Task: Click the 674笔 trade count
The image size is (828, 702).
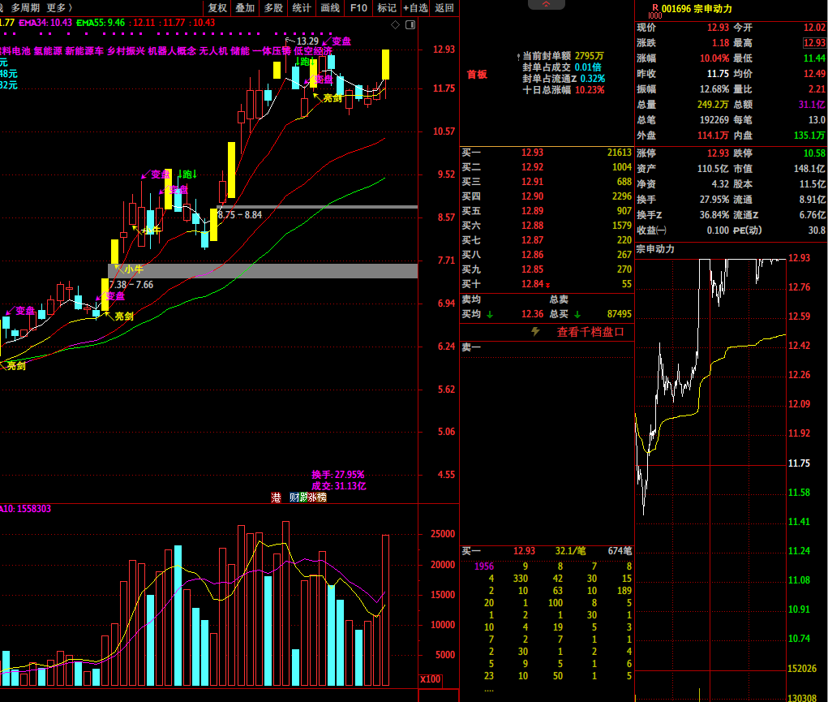Action: (x=620, y=551)
